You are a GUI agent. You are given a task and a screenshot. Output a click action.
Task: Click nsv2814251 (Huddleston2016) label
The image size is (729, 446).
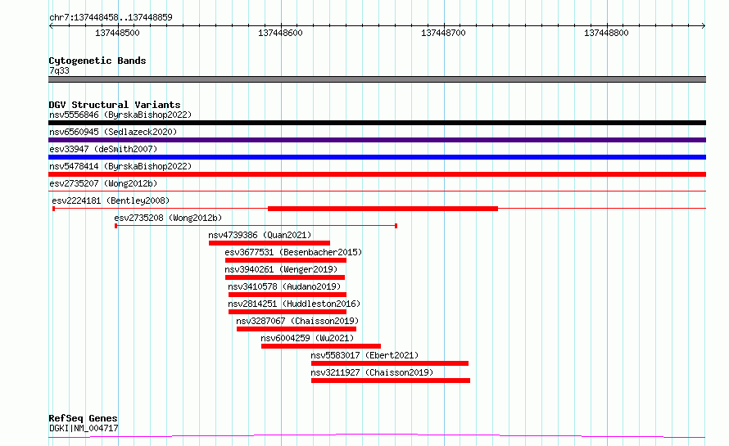tap(294, 304)
